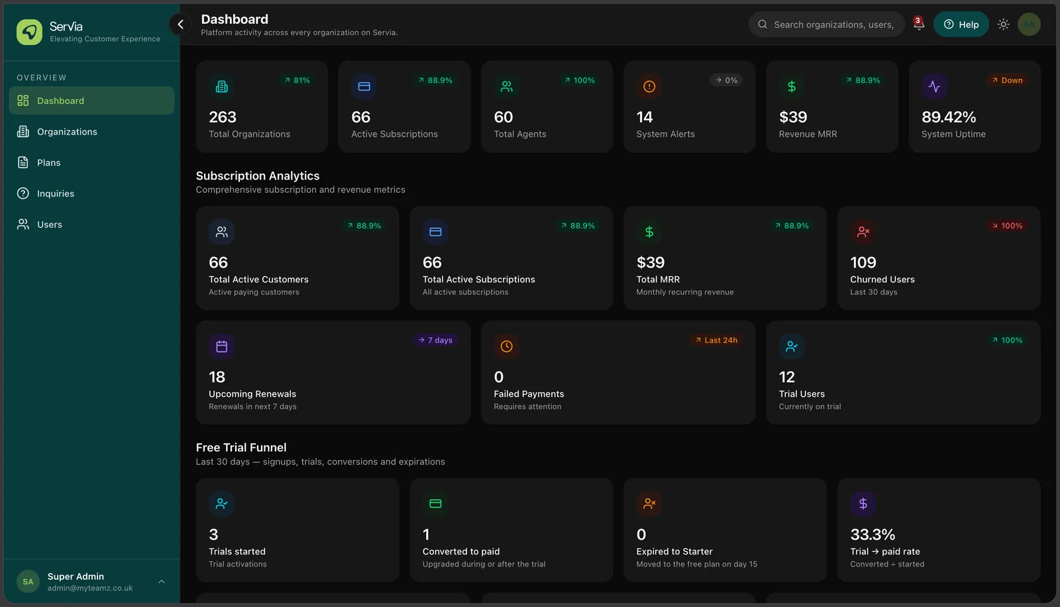The width and height of the screenshot is (1060, 607).
Task: Collapse the sidebar with the back chevron
Action: point(180,25)
